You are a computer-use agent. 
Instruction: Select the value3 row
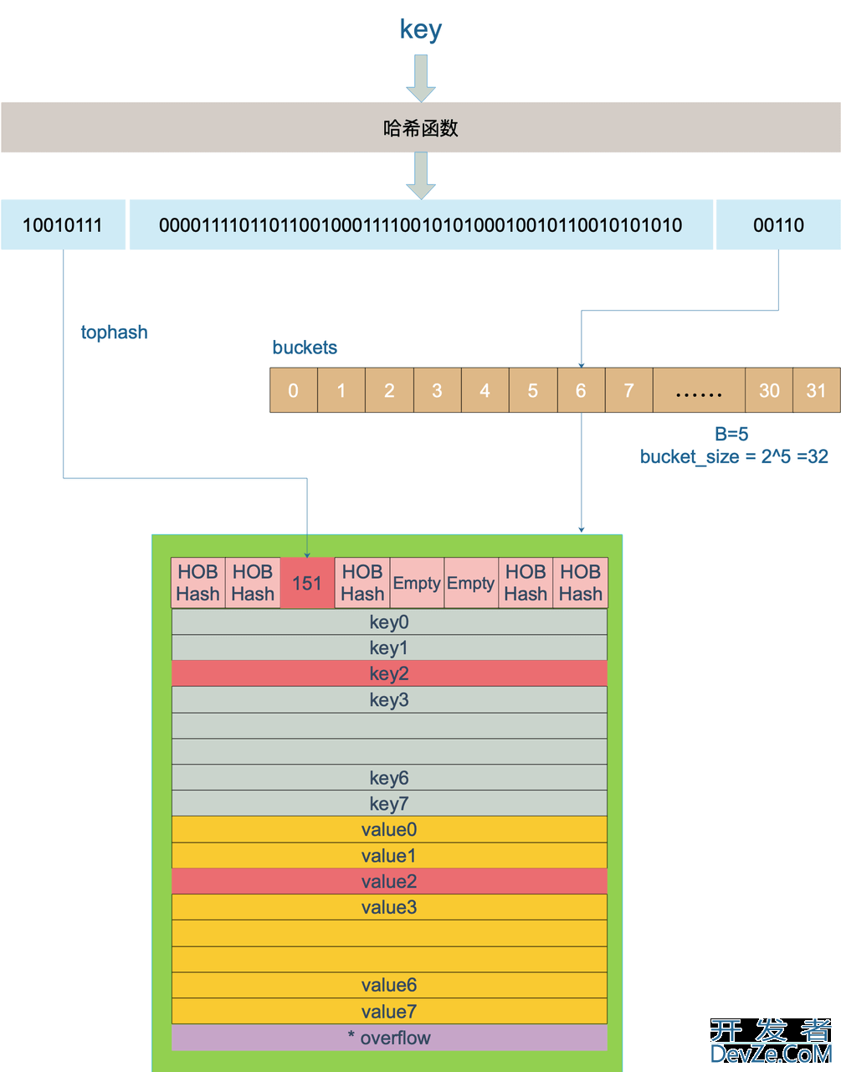pyautogui.click(x=389, y=908)
